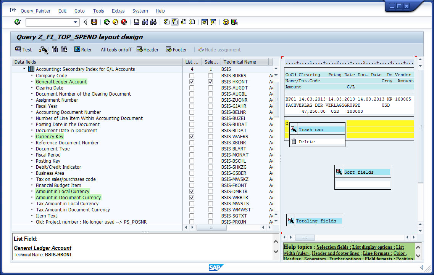434x275 pixels.
Task: Click the yellow Exit arrow icon
Action: pos(115,22)
